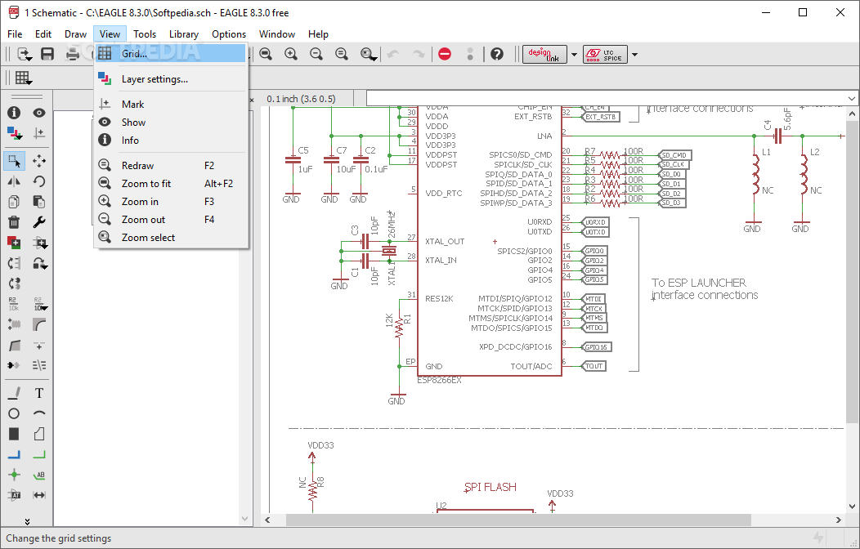Open the Library menu
Image resolution: width=860 pixels, height=549 pixels.
[x=184, y=34]
